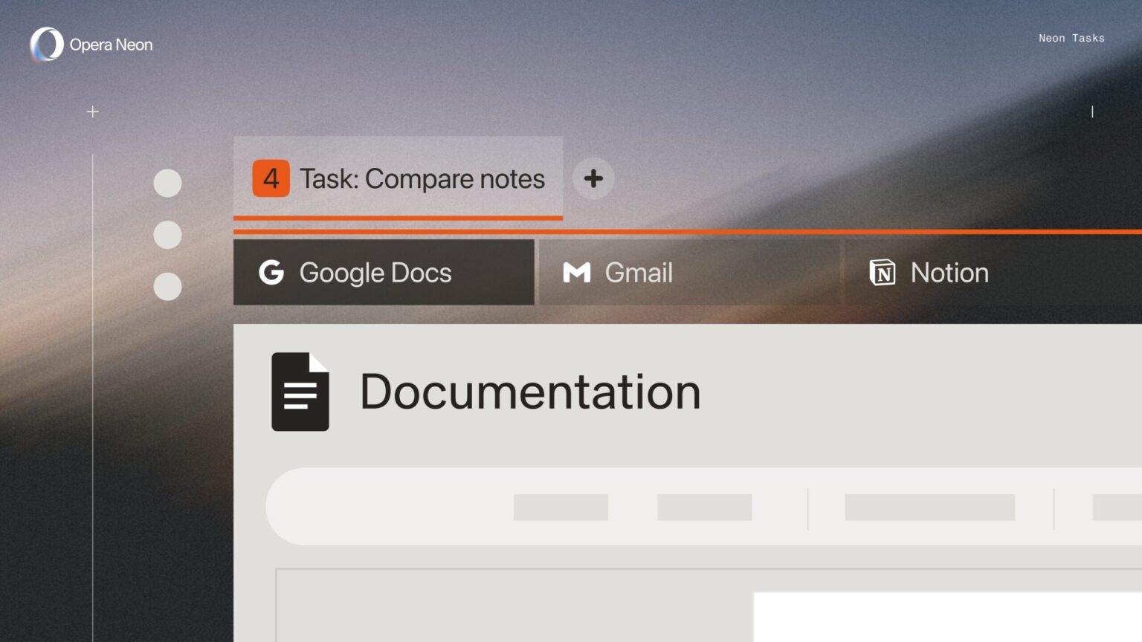Open Notion via its N icon

point(883,272)
